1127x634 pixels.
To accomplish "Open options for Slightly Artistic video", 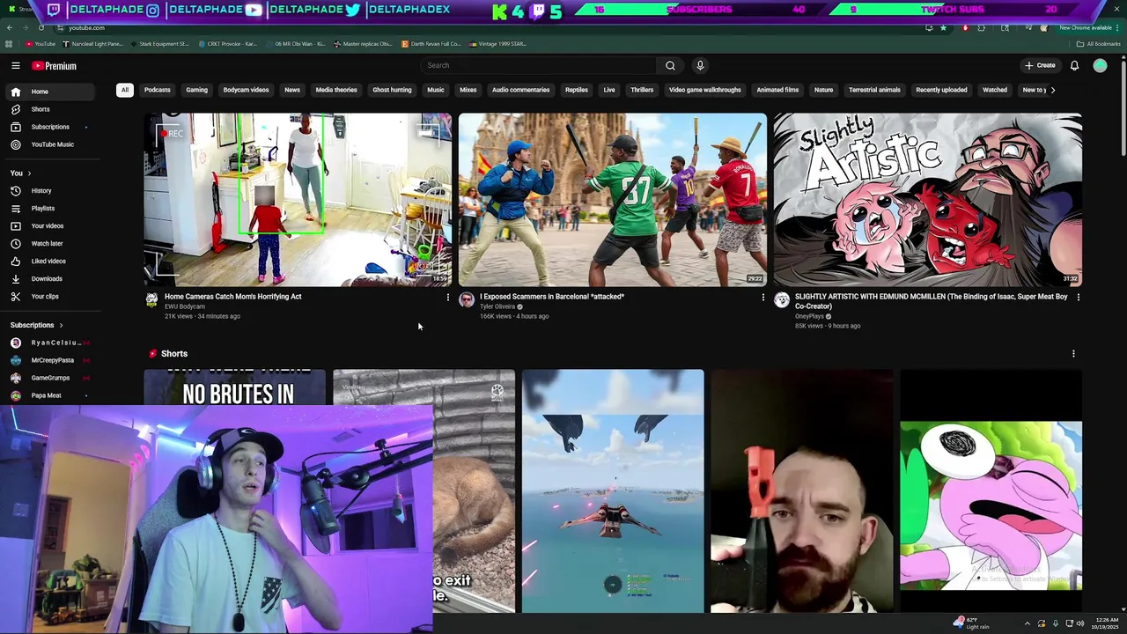I will tap(1078, 298).
